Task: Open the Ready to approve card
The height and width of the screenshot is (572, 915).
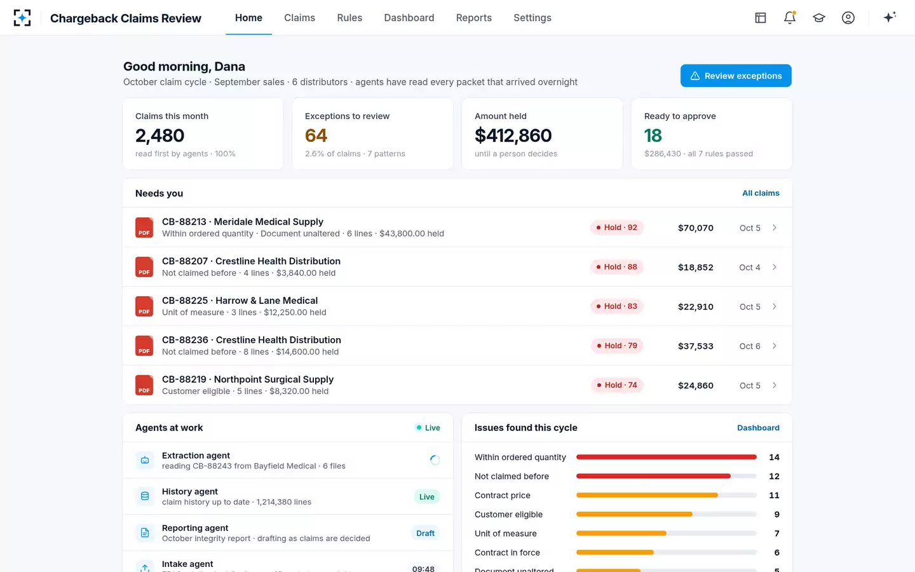Action: point(712,134)
